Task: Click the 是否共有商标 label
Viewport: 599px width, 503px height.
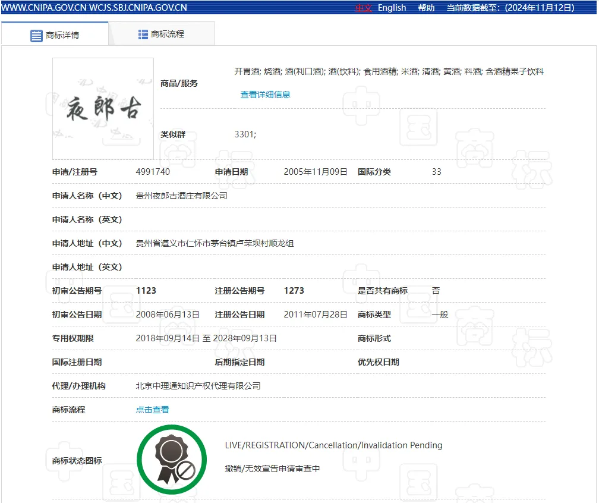Action: click(x=383, y=291)
